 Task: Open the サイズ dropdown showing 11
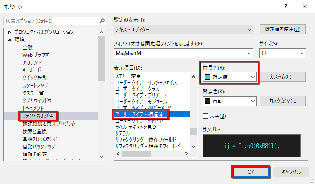[283, 53]
